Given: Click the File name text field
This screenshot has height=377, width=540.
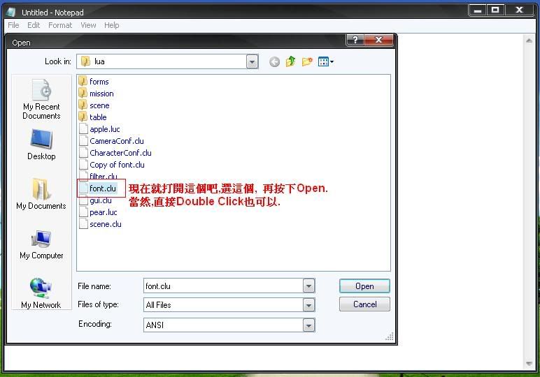Looking at the screenshot, I should pyautogui.click(x=222, y=286).
